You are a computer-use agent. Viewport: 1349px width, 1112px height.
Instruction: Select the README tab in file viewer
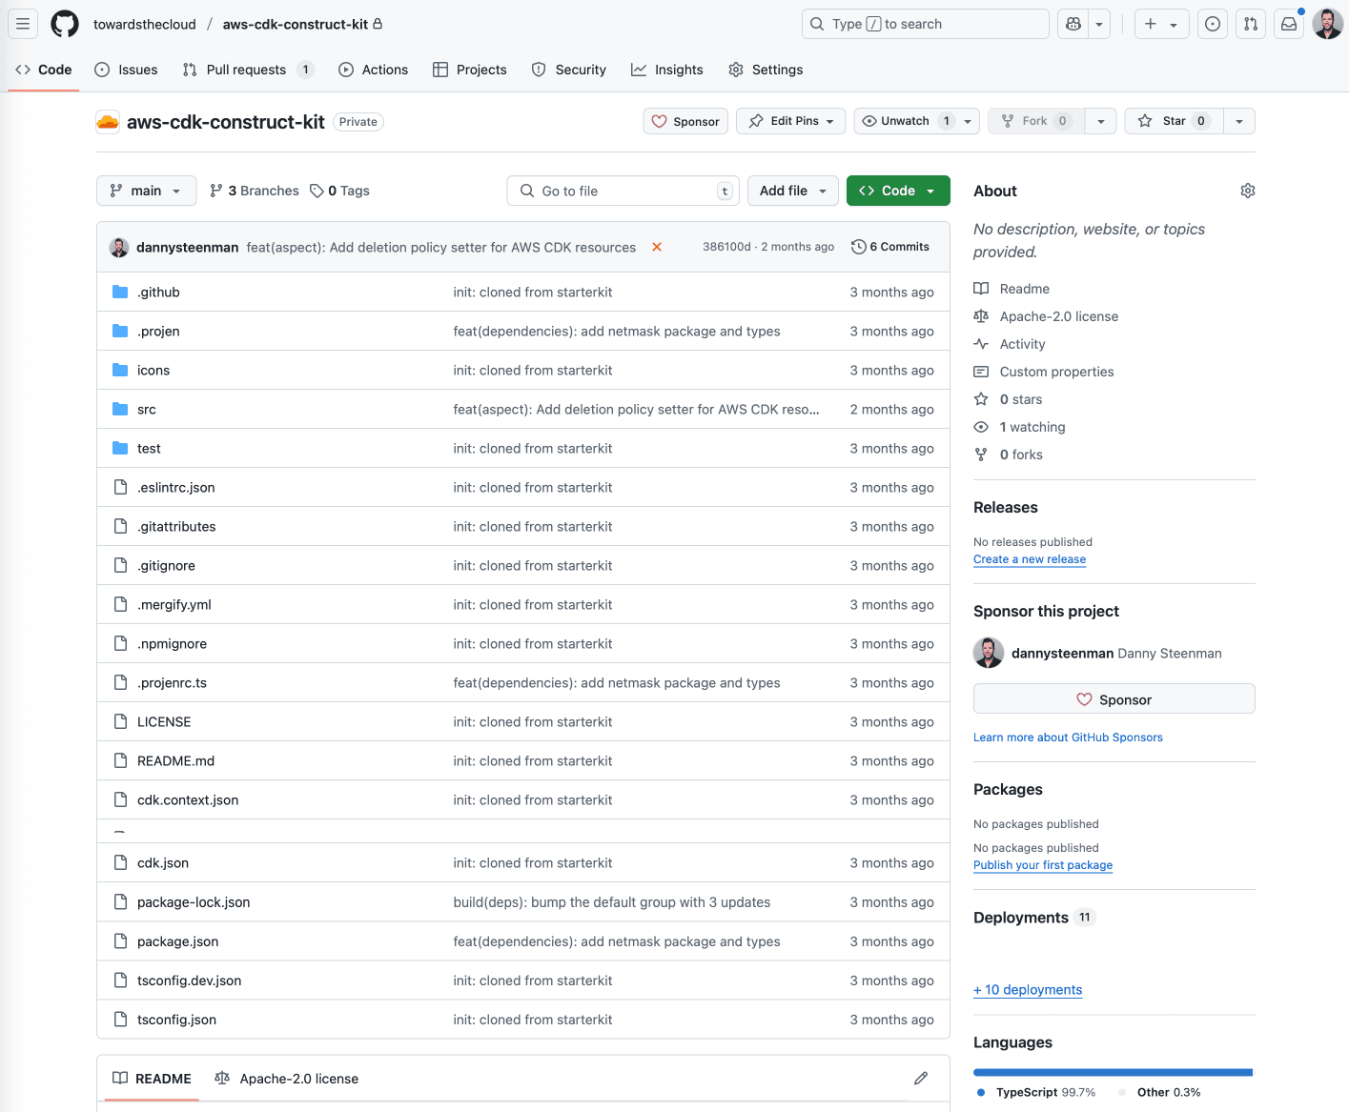coord(152,1079)
